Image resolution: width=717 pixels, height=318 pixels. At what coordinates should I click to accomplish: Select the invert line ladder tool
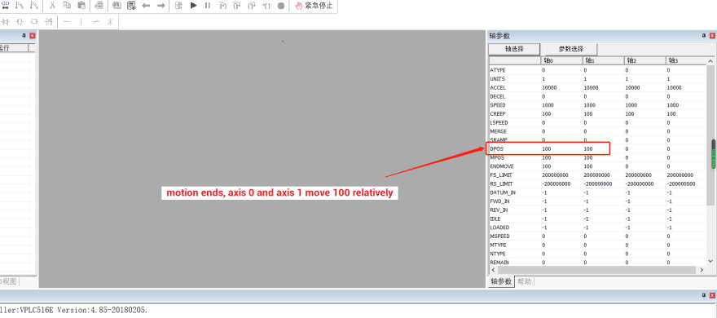pyautogui.click(x=95, y=21)
